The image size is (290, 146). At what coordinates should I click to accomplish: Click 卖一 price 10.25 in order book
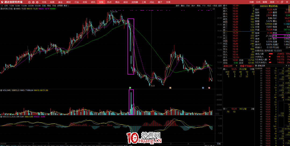point(235,30)
